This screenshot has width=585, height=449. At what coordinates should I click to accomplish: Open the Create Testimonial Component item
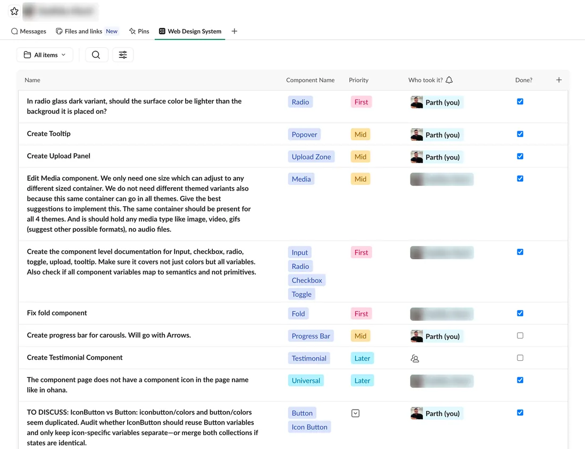74,358
